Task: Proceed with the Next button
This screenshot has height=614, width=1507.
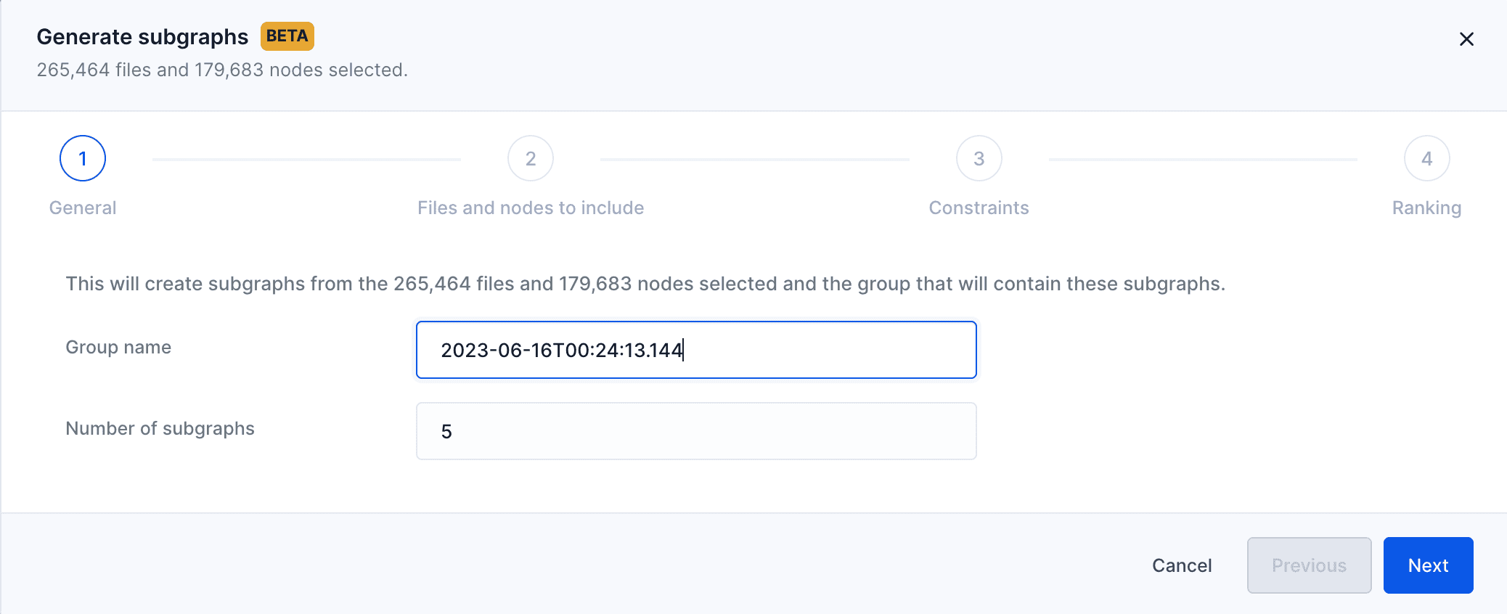Action: coord(1429,565)
